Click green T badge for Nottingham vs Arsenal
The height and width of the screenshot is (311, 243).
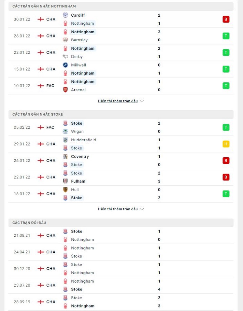226,86
